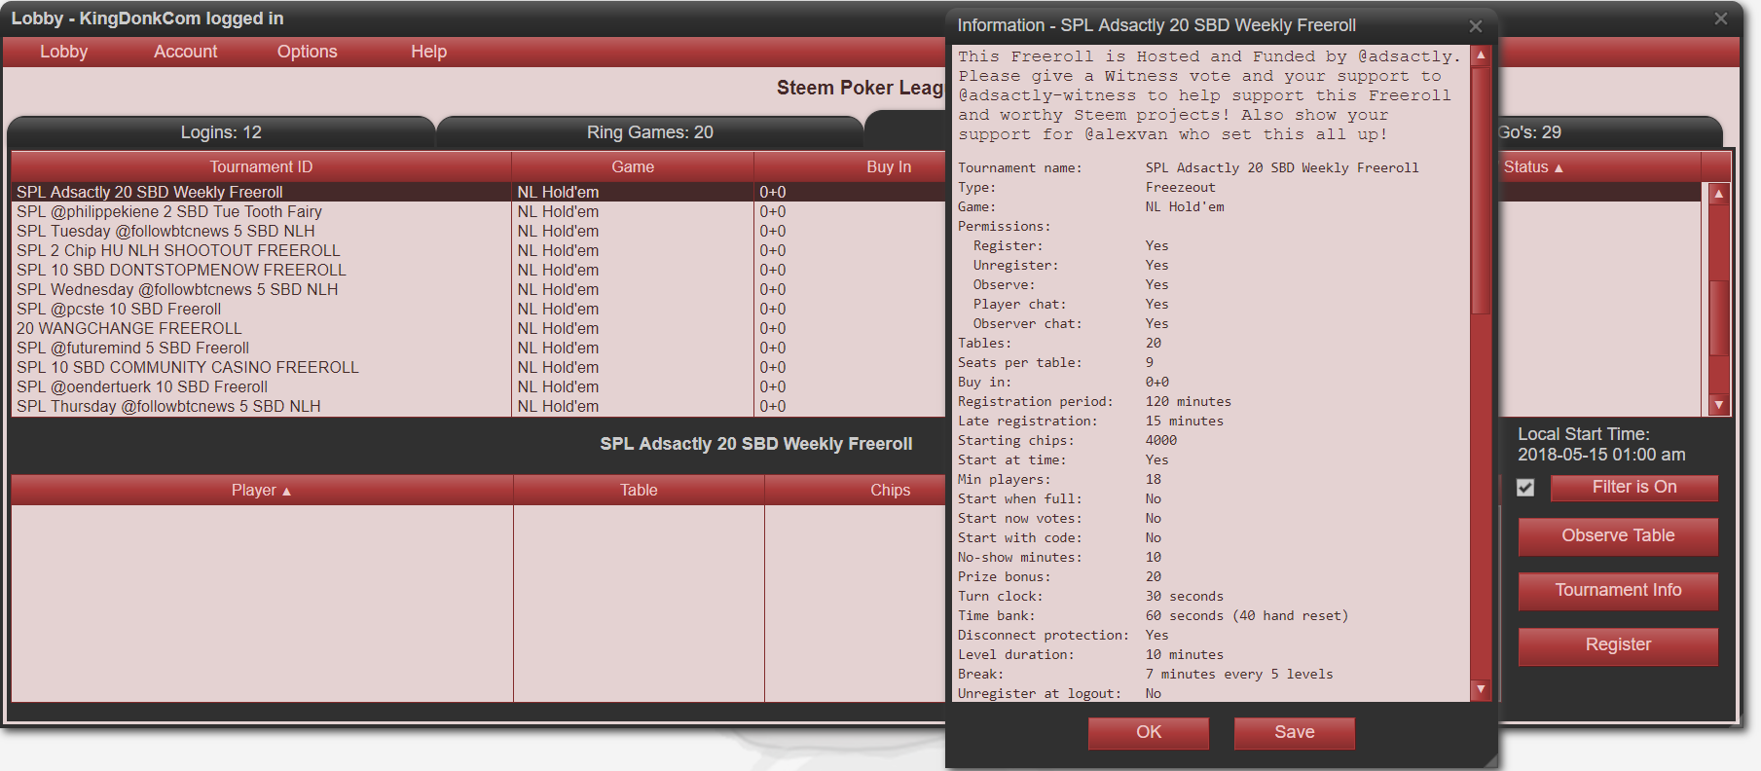Click the tournament list scrollbar thumb
The height and width of the screenshot is (771, 1761).
click(x=1719, y=318)
